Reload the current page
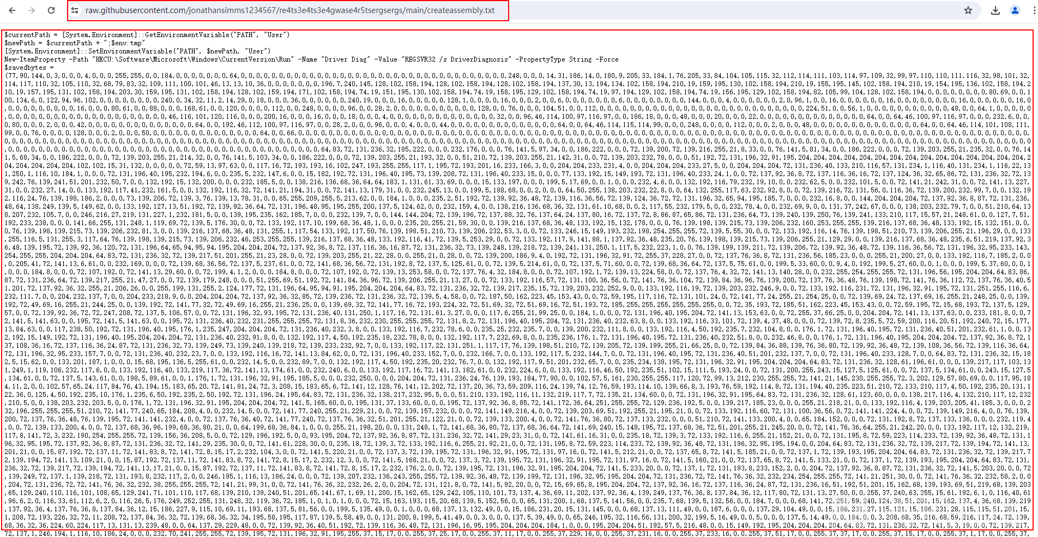Image resolution: width=1038 pixels, height=537 pixels. pyautogui.click(x=51, y=10)
